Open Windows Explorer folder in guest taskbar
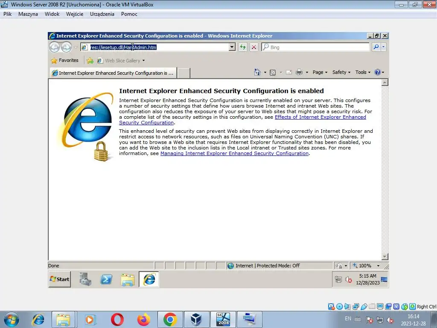Image resolution: width=437 pixels, height=328 pixels. [x=128, y=279]
